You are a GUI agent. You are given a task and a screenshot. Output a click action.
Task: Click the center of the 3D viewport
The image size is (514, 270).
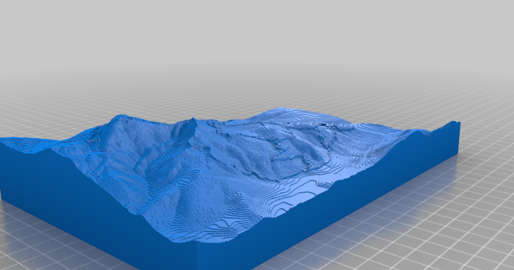(x=257, y=135)
